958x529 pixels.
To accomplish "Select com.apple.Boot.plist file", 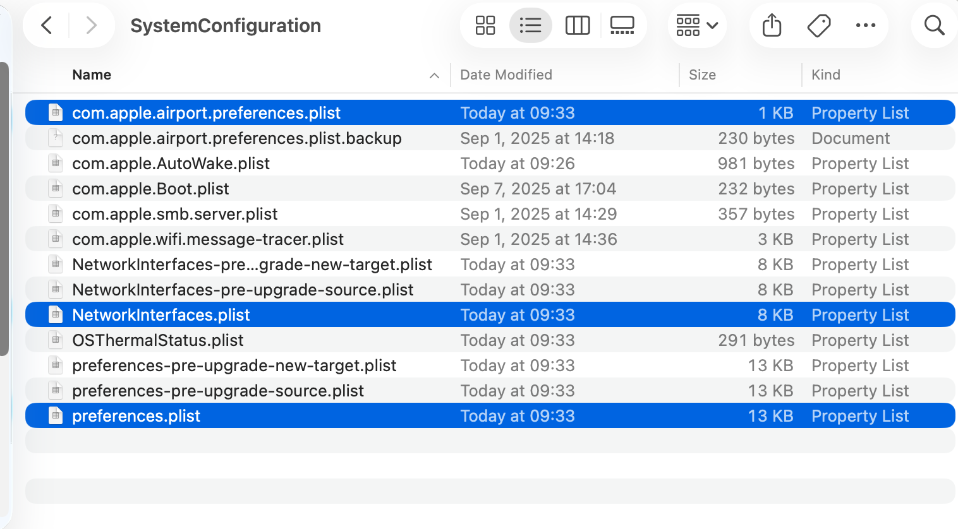I will point(150,189).
